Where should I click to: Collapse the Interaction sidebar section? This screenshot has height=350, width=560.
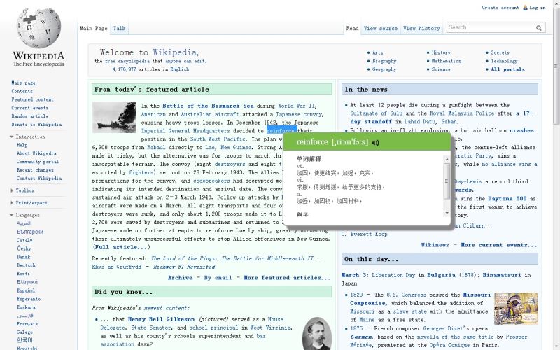point(27,136)
